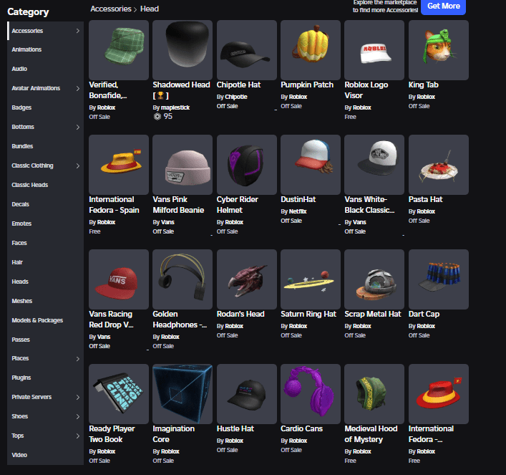Open the Saturn Ring Hat thumbnail
The image size is (506, 475).
coord(311,279)
